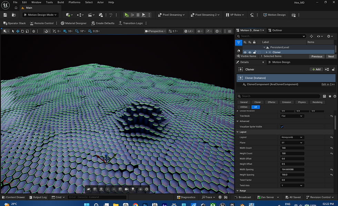The width and height of the screenshot is (338, 206).
Task: Open the Remote Control panel
Action: pos(42,23)
